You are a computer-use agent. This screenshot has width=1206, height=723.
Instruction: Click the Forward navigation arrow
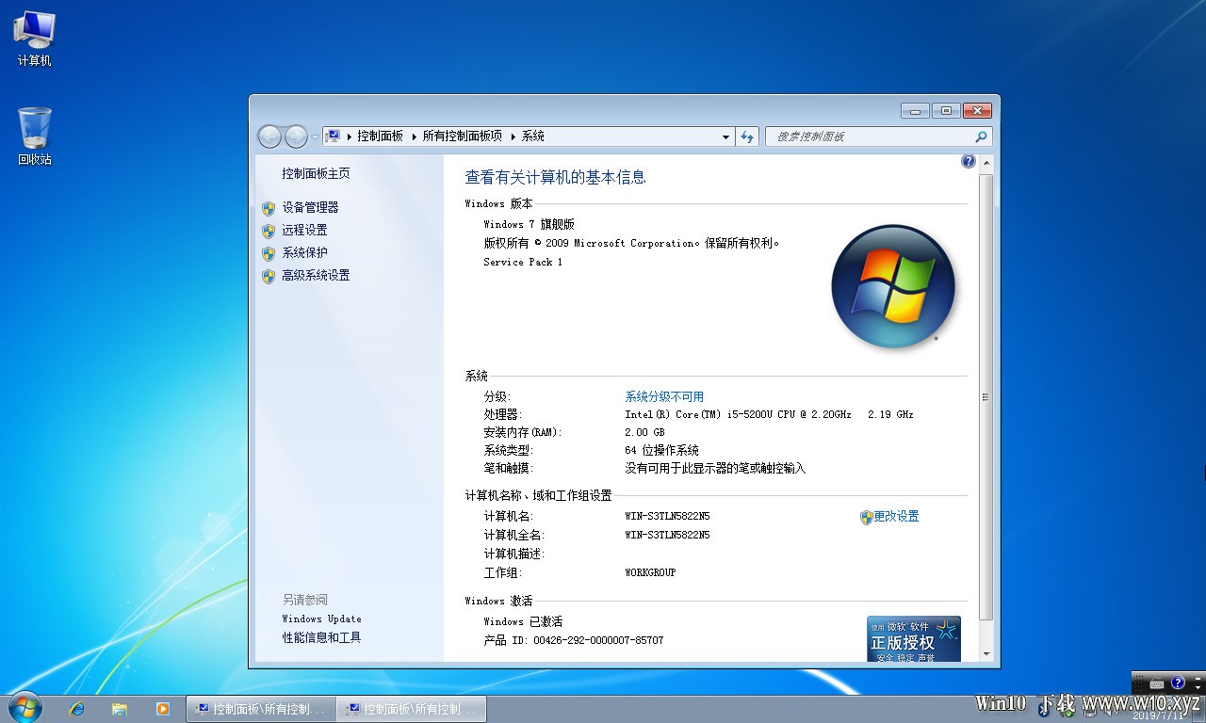[x=296, y=137]
